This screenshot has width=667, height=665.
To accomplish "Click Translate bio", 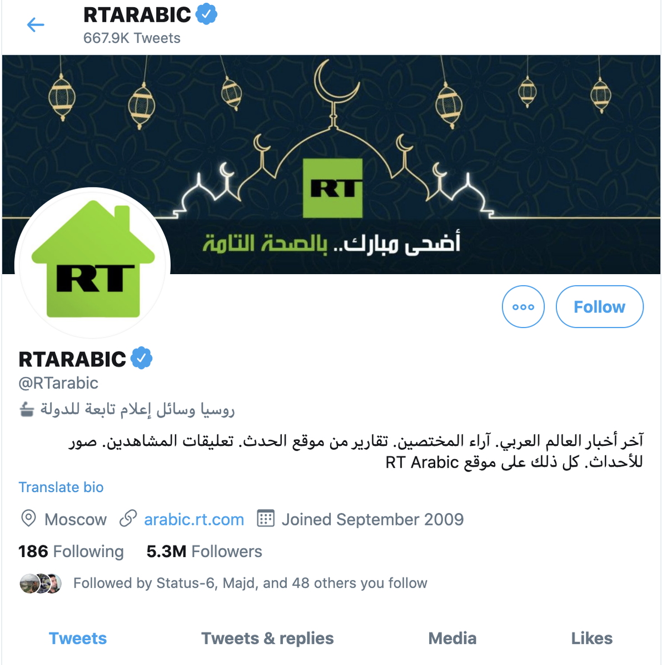I will coord(61,487).
